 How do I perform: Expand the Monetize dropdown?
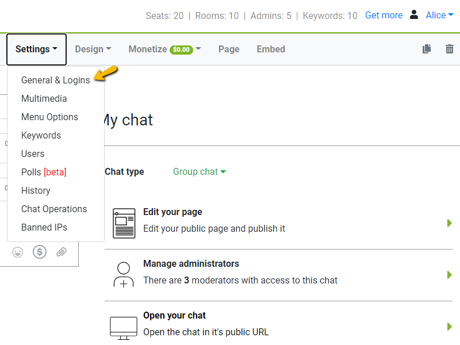coord(164,49)
